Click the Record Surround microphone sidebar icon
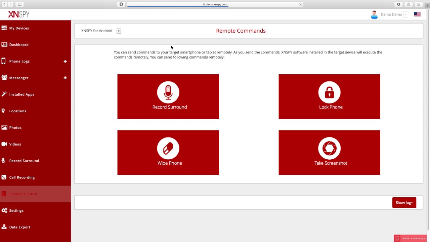The width and height of the screenshot is (430, 242). (x=3, y=161)
